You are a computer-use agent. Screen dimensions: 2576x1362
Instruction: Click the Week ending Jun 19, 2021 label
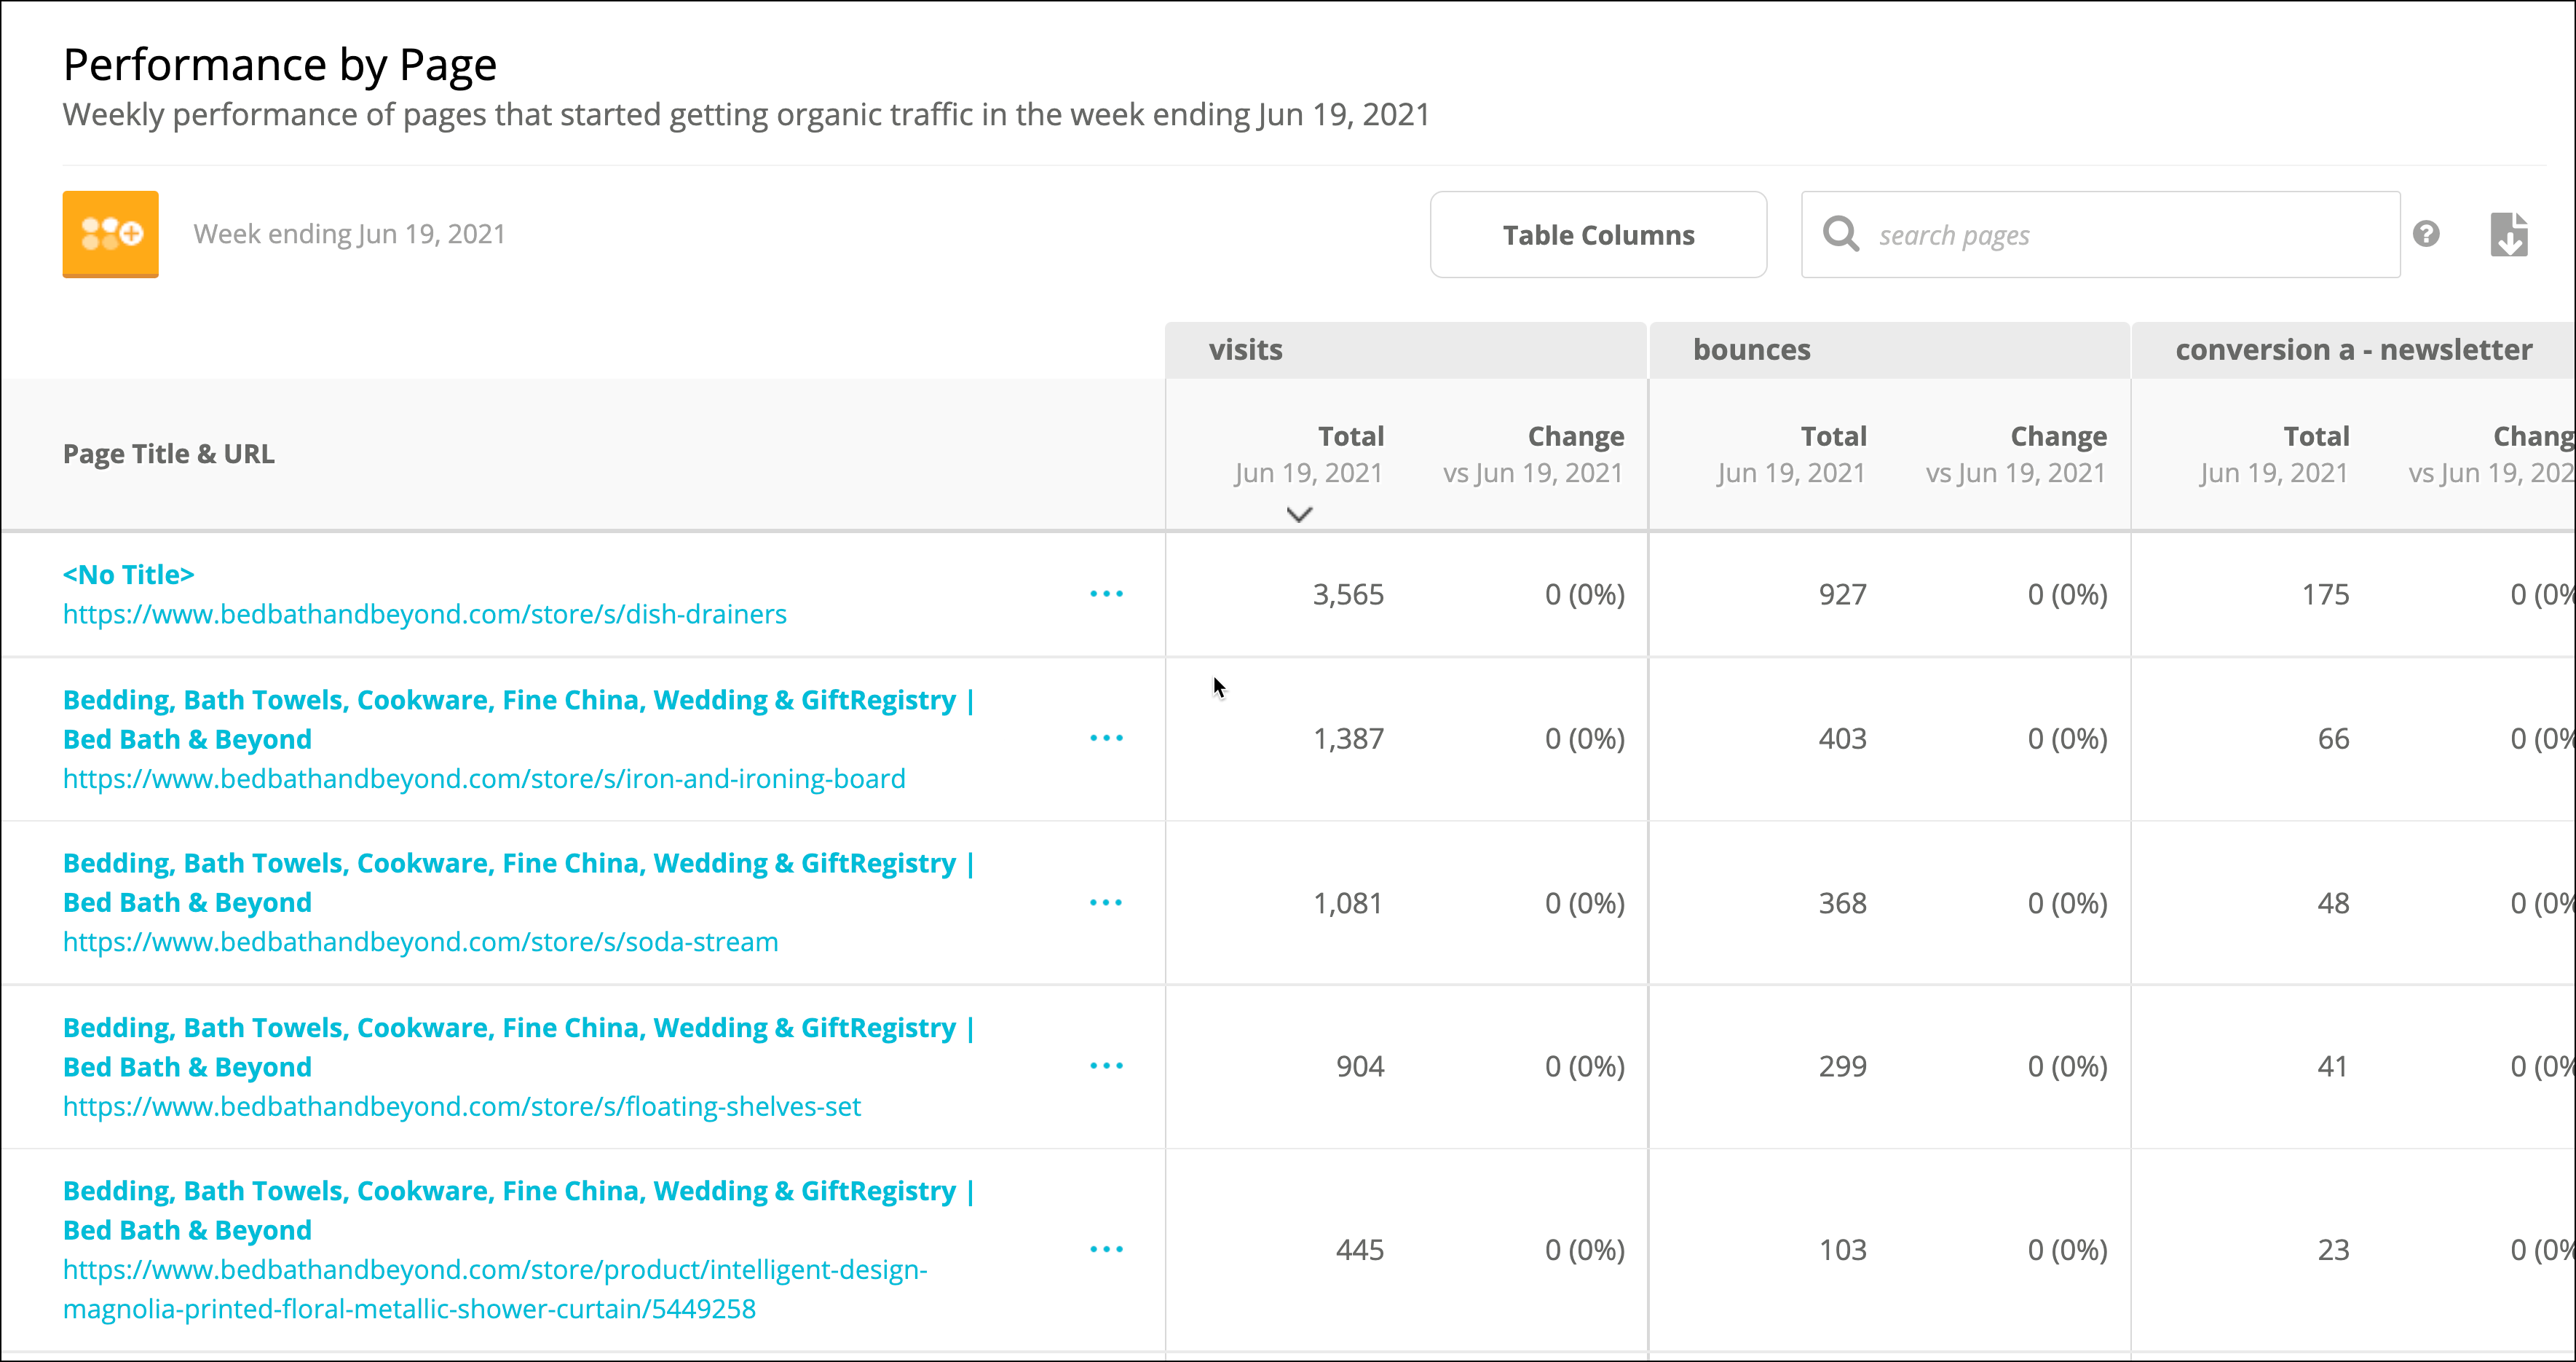coord(349,234)
